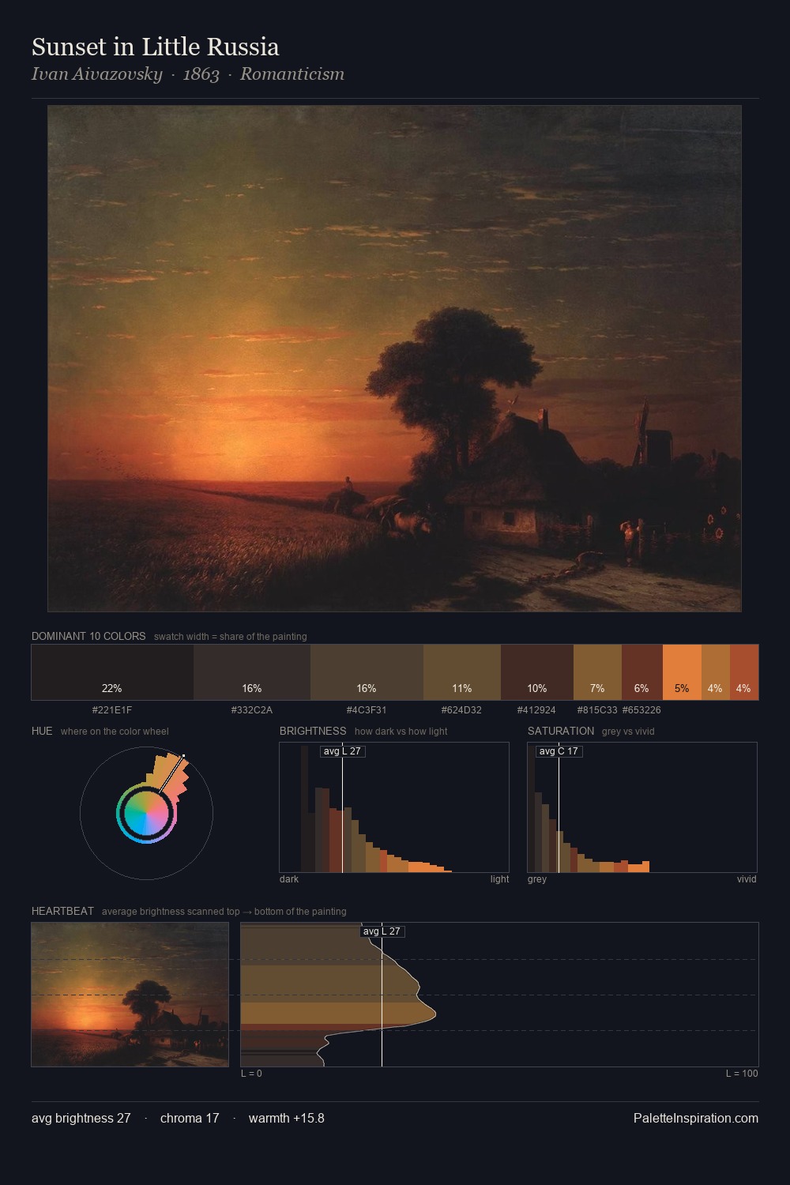Click the avg L 27 label in Heartbeat chart
790x1185 pixels.
point(382,931)
